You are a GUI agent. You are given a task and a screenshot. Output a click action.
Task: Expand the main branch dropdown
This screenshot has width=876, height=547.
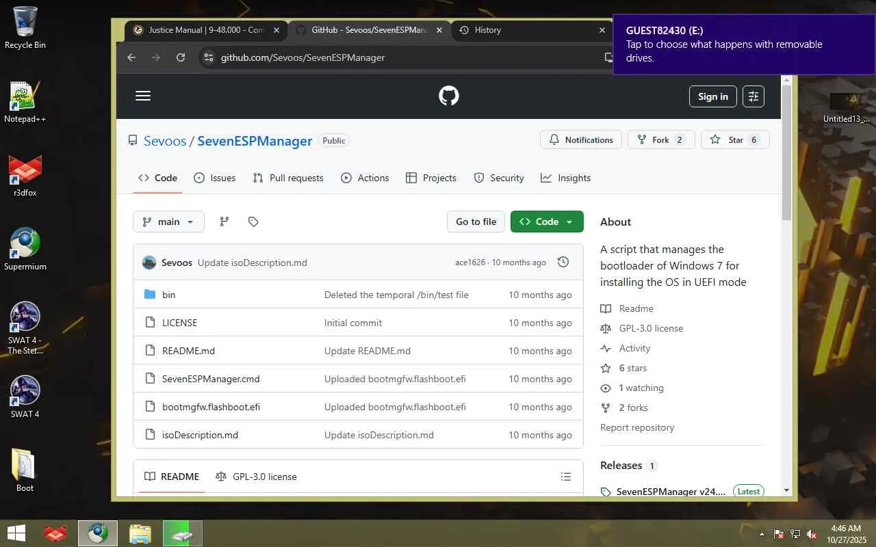pos(168,222)
